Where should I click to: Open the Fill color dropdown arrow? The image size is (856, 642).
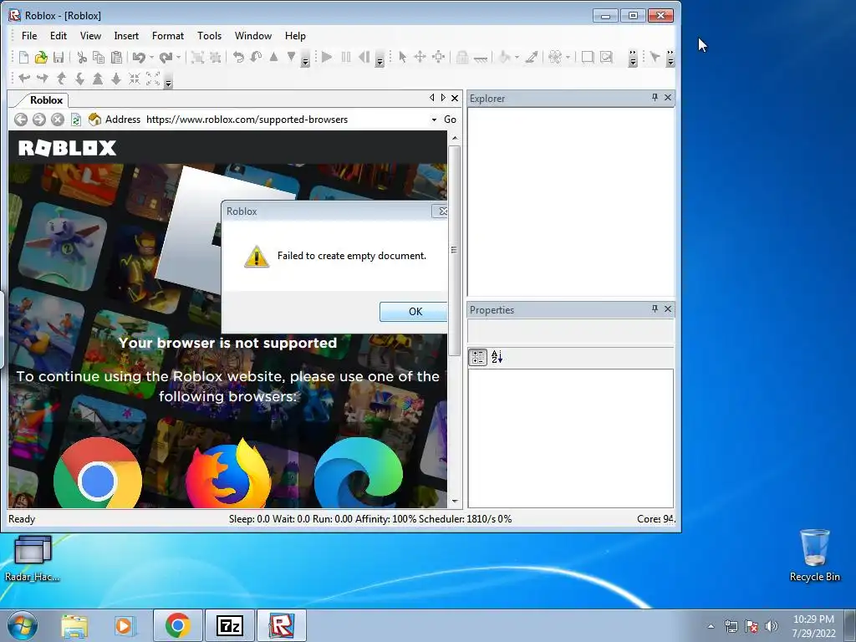tap(517, 57)
